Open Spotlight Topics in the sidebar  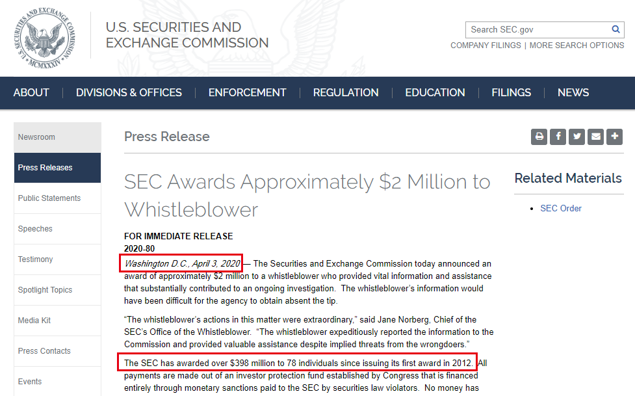click(x=45, y=290)
